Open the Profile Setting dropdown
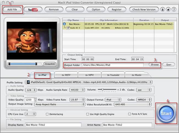This screenshot has height=133, width=179. (x=89, y=82)
